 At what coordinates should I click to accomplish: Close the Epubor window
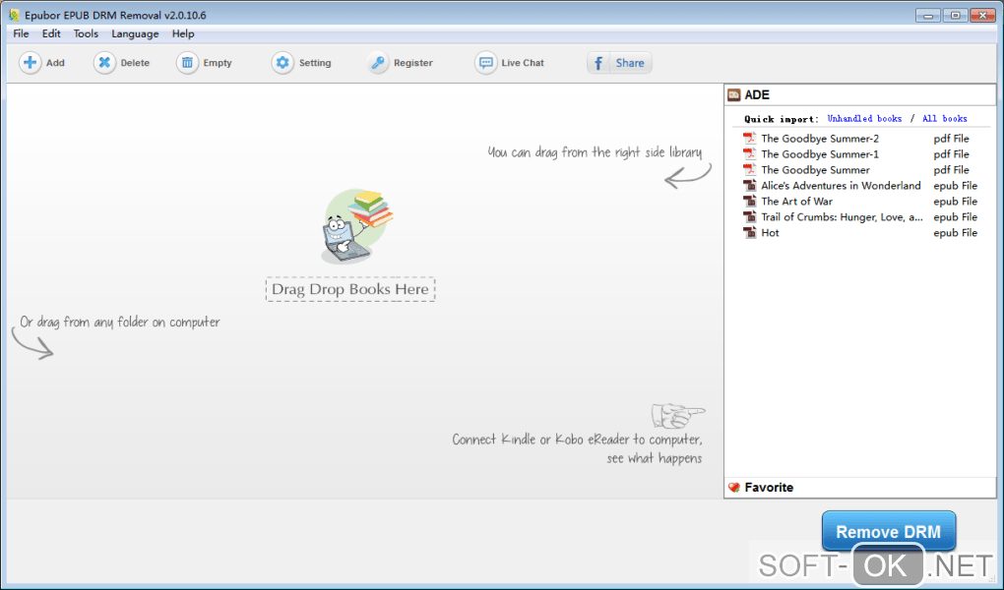coord(982,16)
